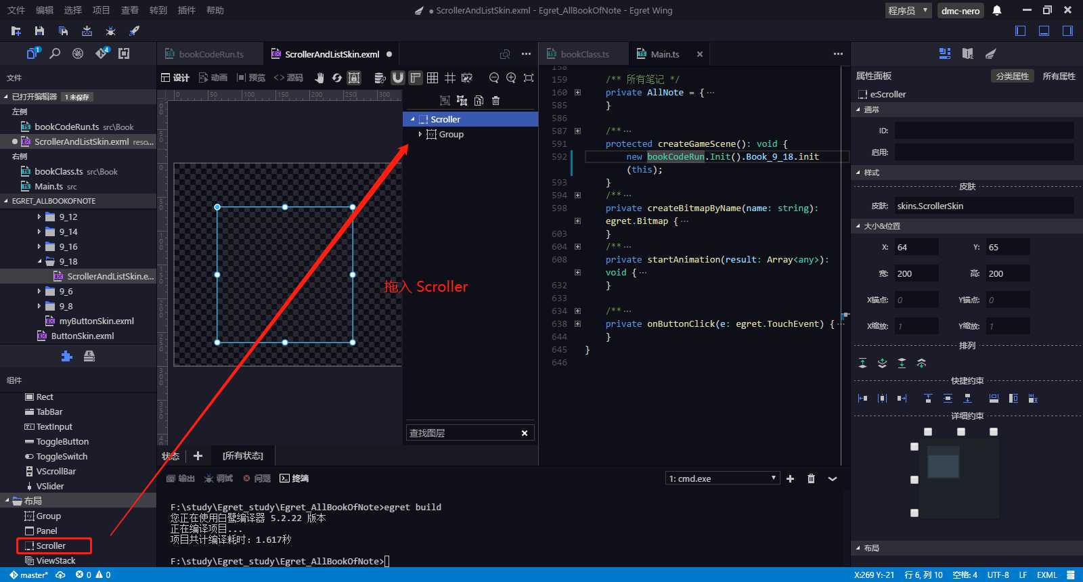The width and height of the screenshot is (1083, 582).
Task: Click the [所有状态] state button
Action: pos(242,456)
